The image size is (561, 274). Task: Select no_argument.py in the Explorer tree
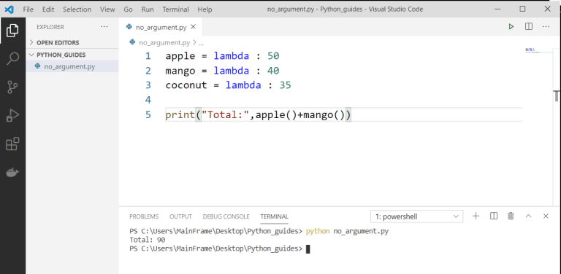(x=72, y=66)
